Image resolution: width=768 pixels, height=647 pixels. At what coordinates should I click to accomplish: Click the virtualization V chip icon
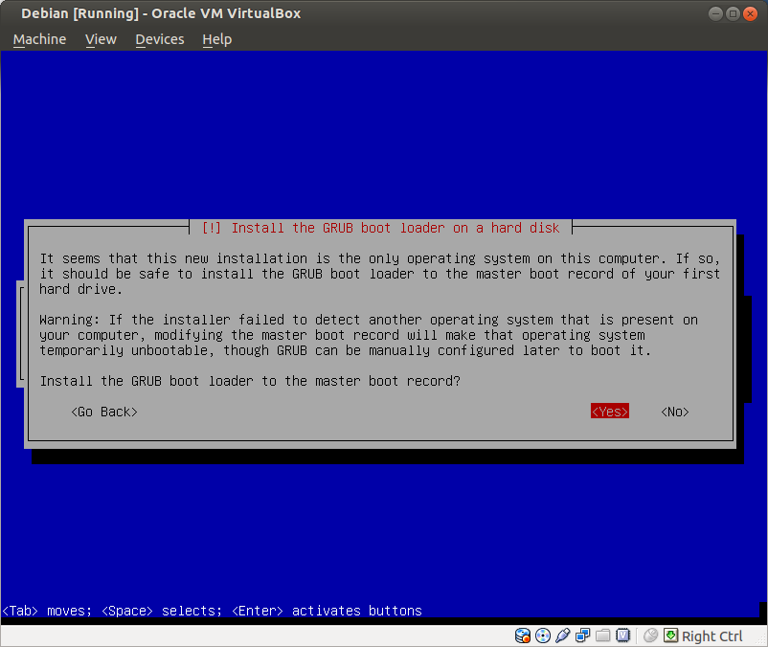click(x=623, y=636)
